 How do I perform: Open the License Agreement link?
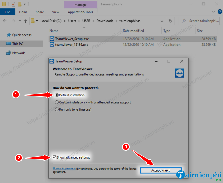coord(64,168)
